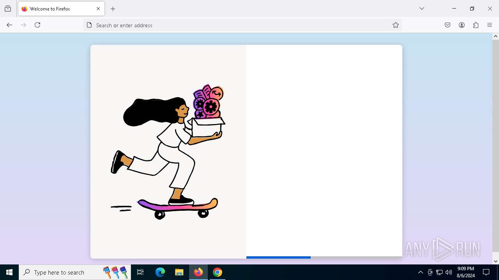Minimize the Firefox window

(454, 9)
